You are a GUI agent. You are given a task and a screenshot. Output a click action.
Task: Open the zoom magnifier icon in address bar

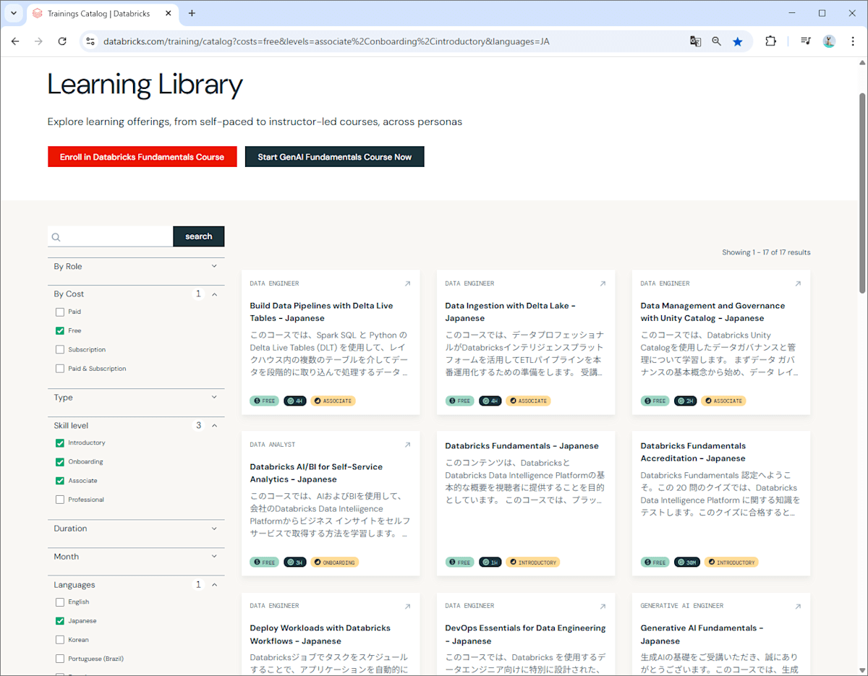click(716, 41)
